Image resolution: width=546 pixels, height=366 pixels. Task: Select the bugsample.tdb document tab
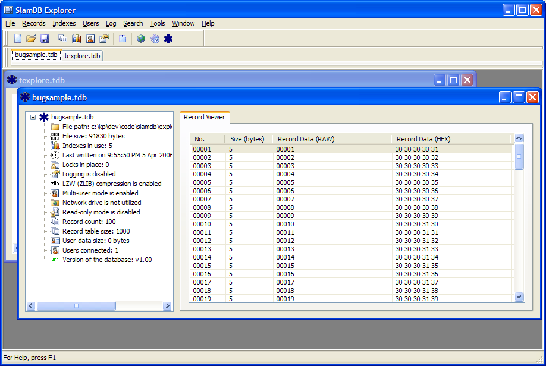[36, 55]
